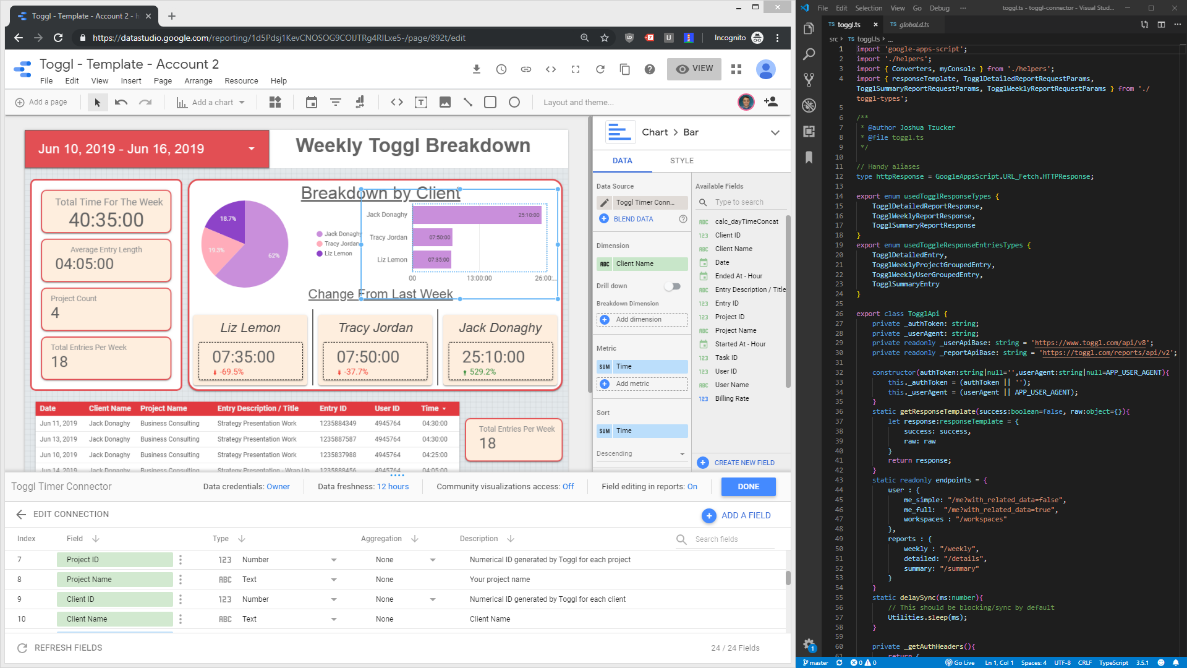Click the edit data source pencil icon
The image size is (1187, 668).
click(605, 202)
